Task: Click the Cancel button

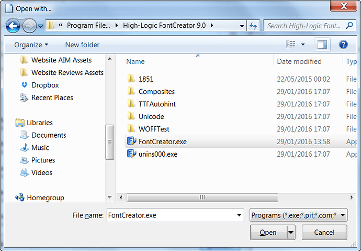Action: click(x=324, y=232)
